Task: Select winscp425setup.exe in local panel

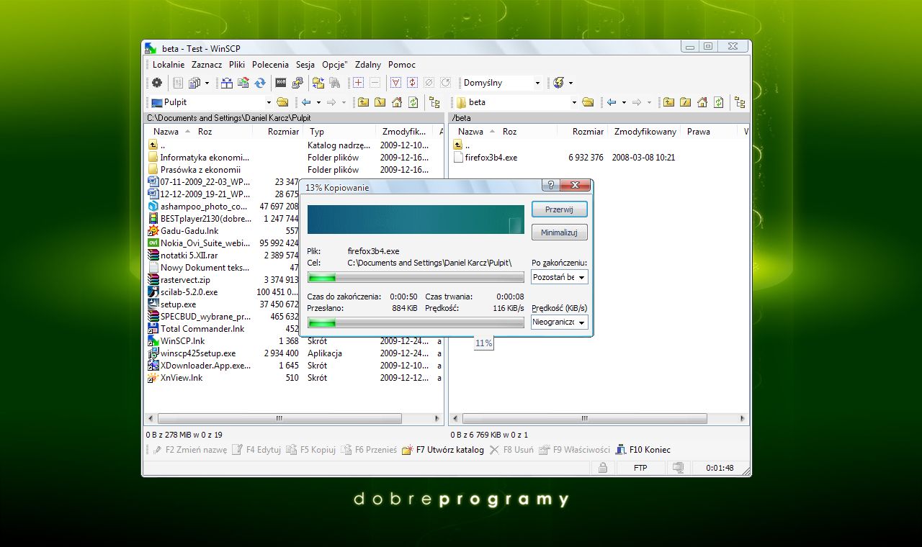Action: [198, 353]
